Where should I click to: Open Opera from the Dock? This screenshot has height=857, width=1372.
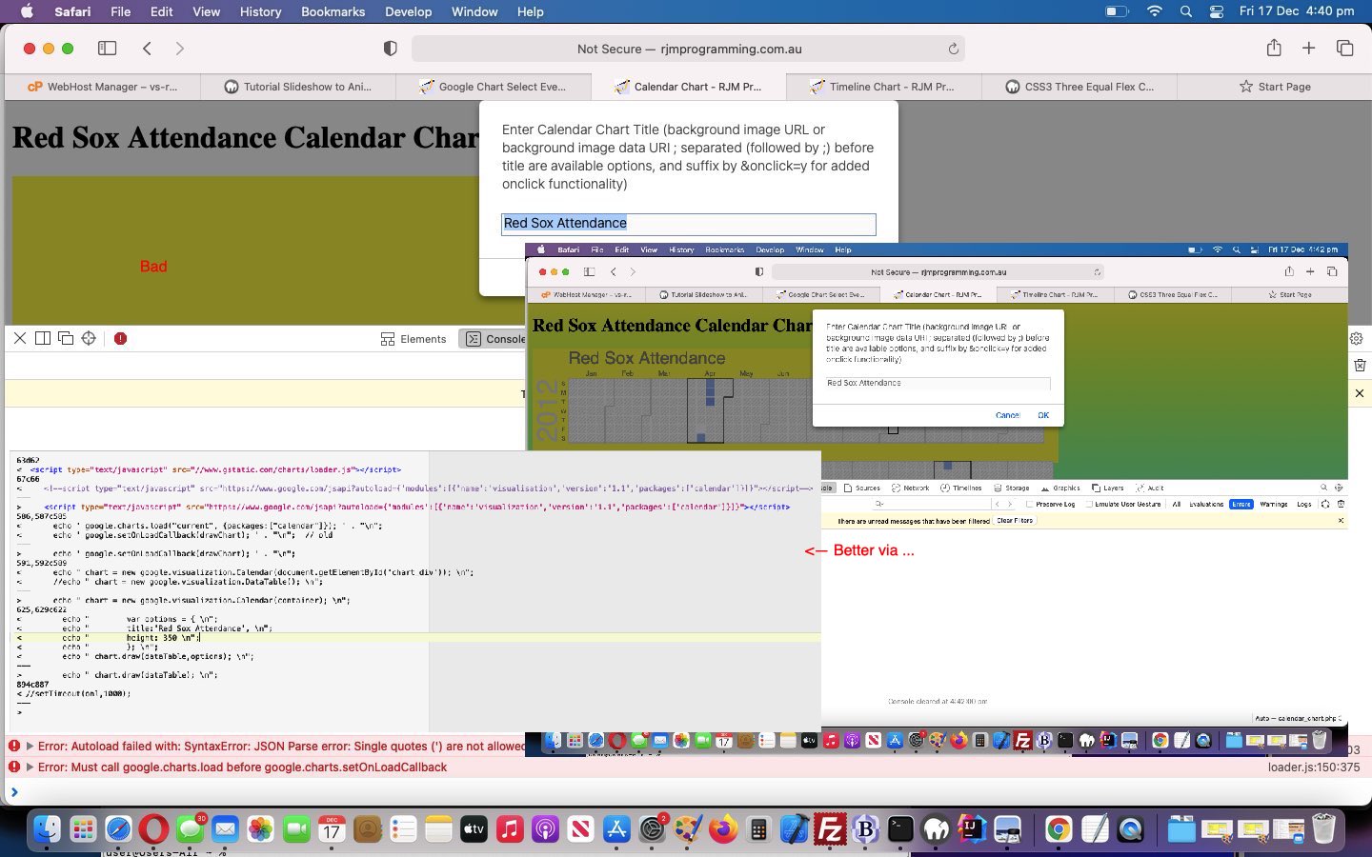(153, 829)
